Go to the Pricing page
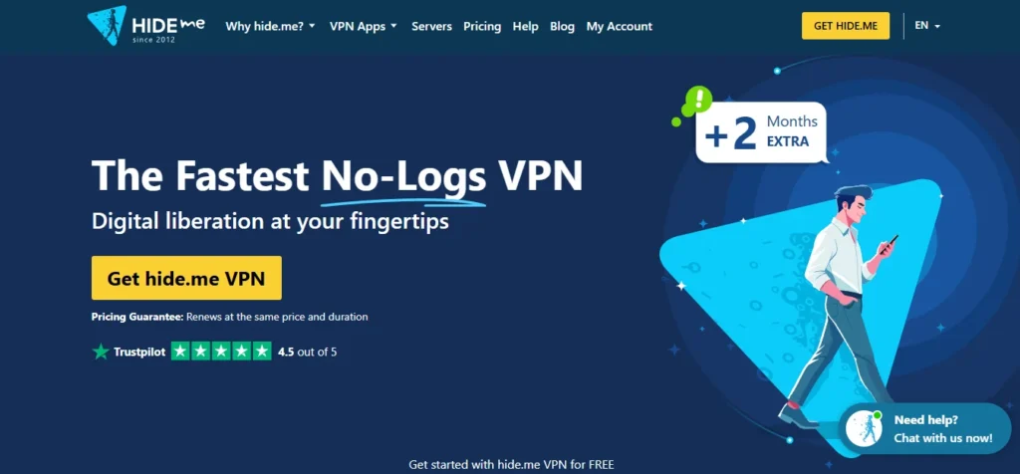 [x=482, y=26]
